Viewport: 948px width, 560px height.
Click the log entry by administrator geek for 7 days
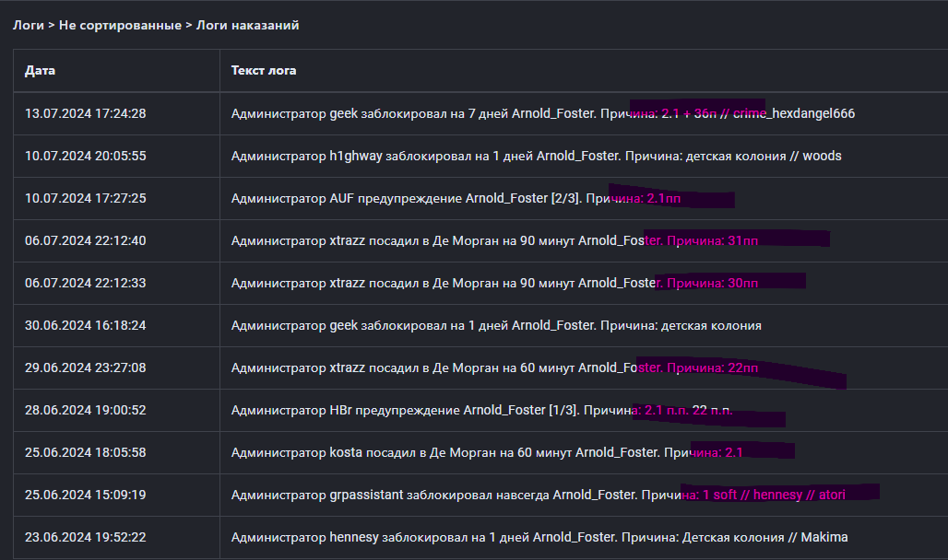point(542,114)
